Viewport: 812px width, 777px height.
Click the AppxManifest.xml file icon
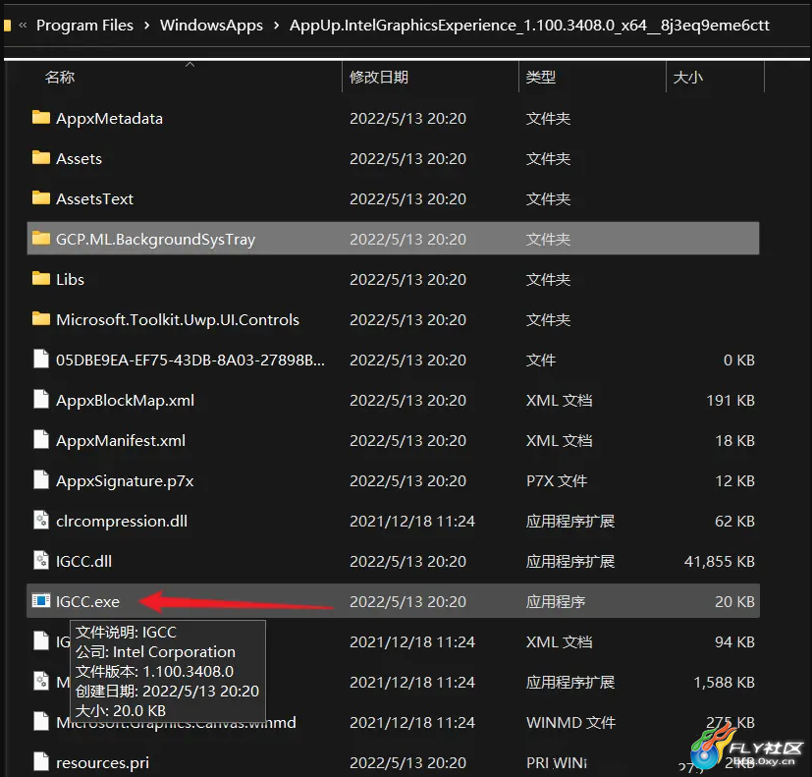click(41, 440)
